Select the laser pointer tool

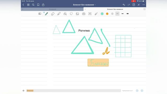click(x=96, y=14)
